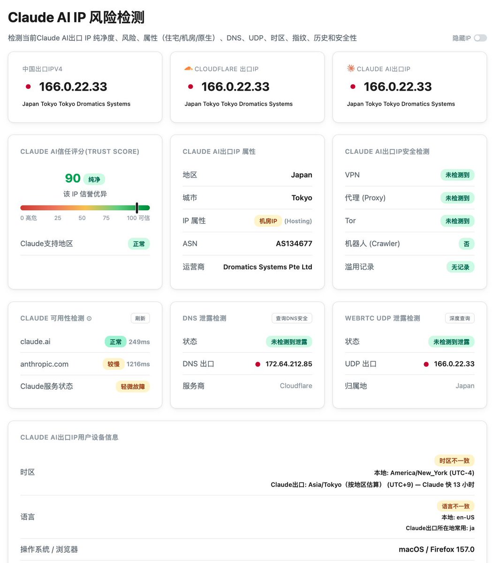The image size is (492, 563).
Task: Click the IP address in CLOUDFLARE 出口IP card
Action: [235, 87]
